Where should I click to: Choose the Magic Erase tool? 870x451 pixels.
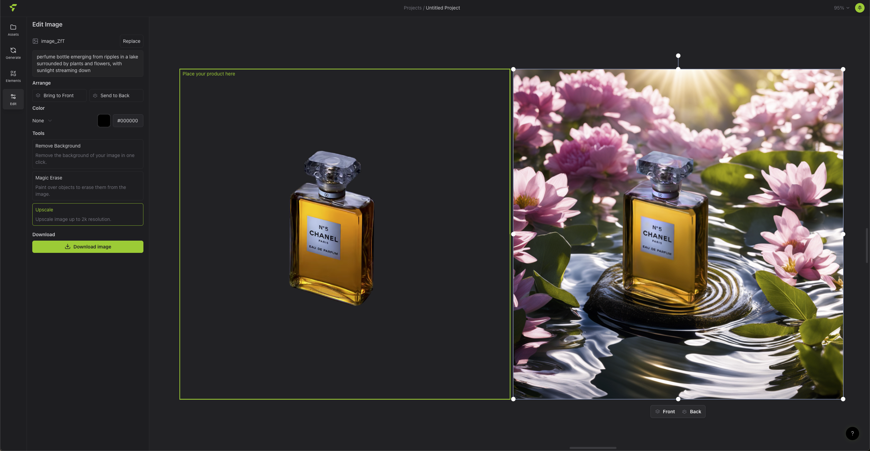88,186
